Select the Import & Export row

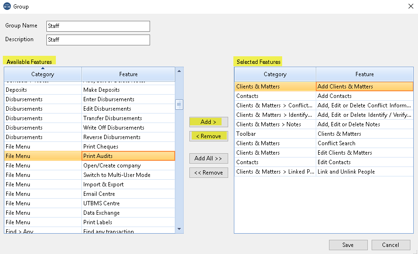(x=89, y=184)
